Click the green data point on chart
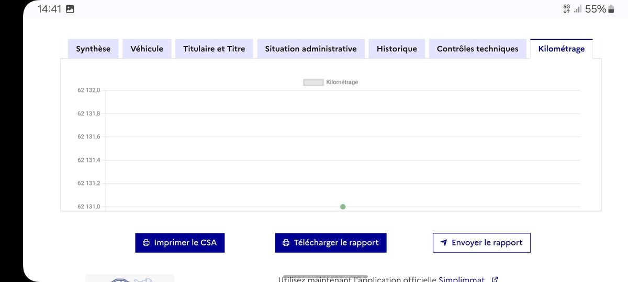This screenshot has height=282, width=628. tap(343, 207)
